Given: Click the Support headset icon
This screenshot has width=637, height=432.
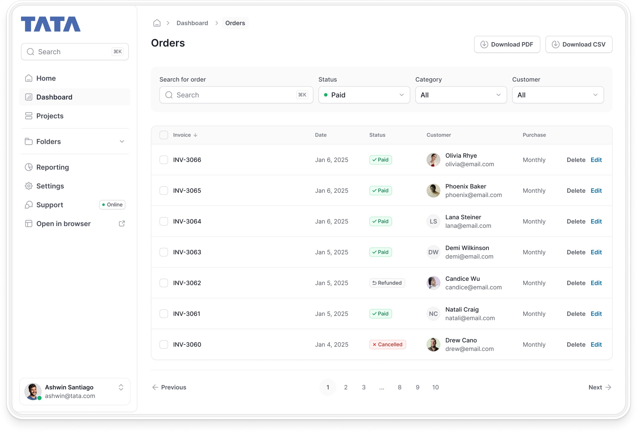Looking at the screenshot, I should (x=28, y=205).
